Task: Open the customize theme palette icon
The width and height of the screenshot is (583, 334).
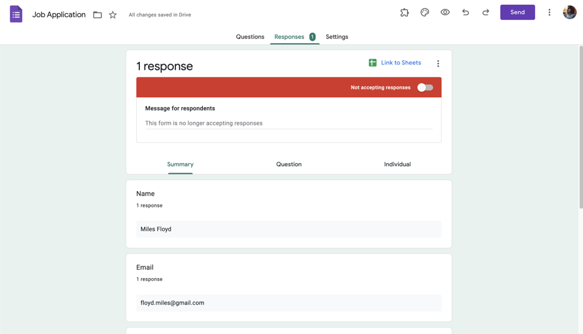Action: click(425, 12)
